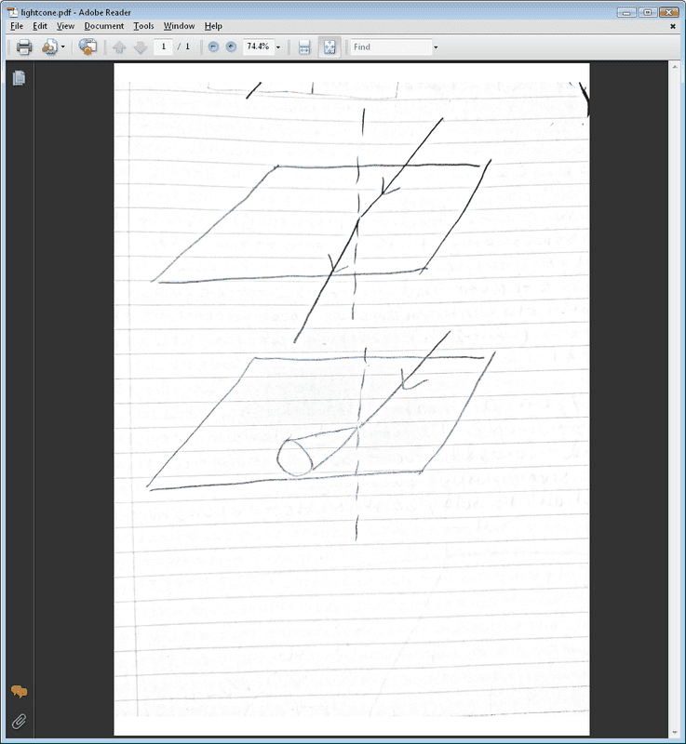The image size is (686, 744).
Task: Zoom in with the plus button
Action: [231, 46]
